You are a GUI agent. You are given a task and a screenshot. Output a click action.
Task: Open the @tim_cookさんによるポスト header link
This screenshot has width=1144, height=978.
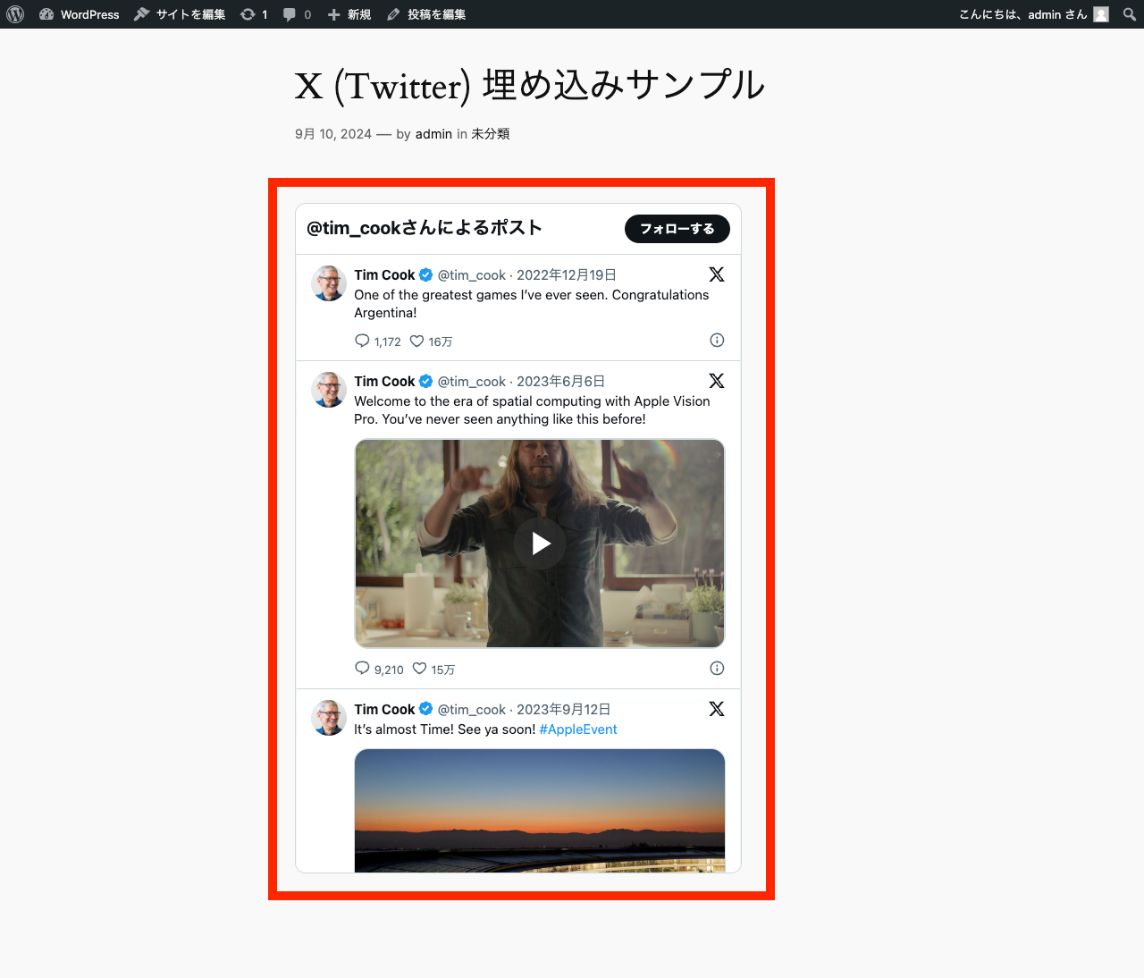(x=425, y=228)
